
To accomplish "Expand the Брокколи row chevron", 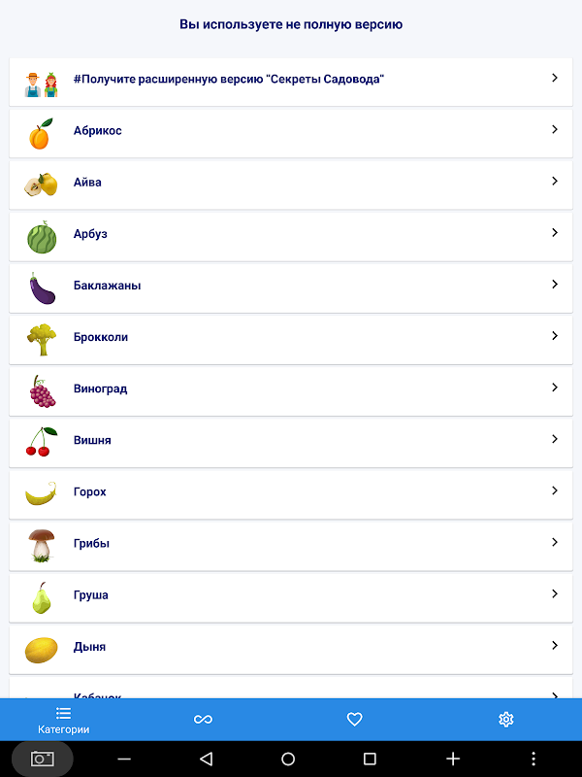I will point(555,335).
